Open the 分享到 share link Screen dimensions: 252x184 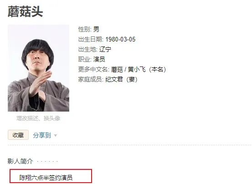[x=42, y=135]
